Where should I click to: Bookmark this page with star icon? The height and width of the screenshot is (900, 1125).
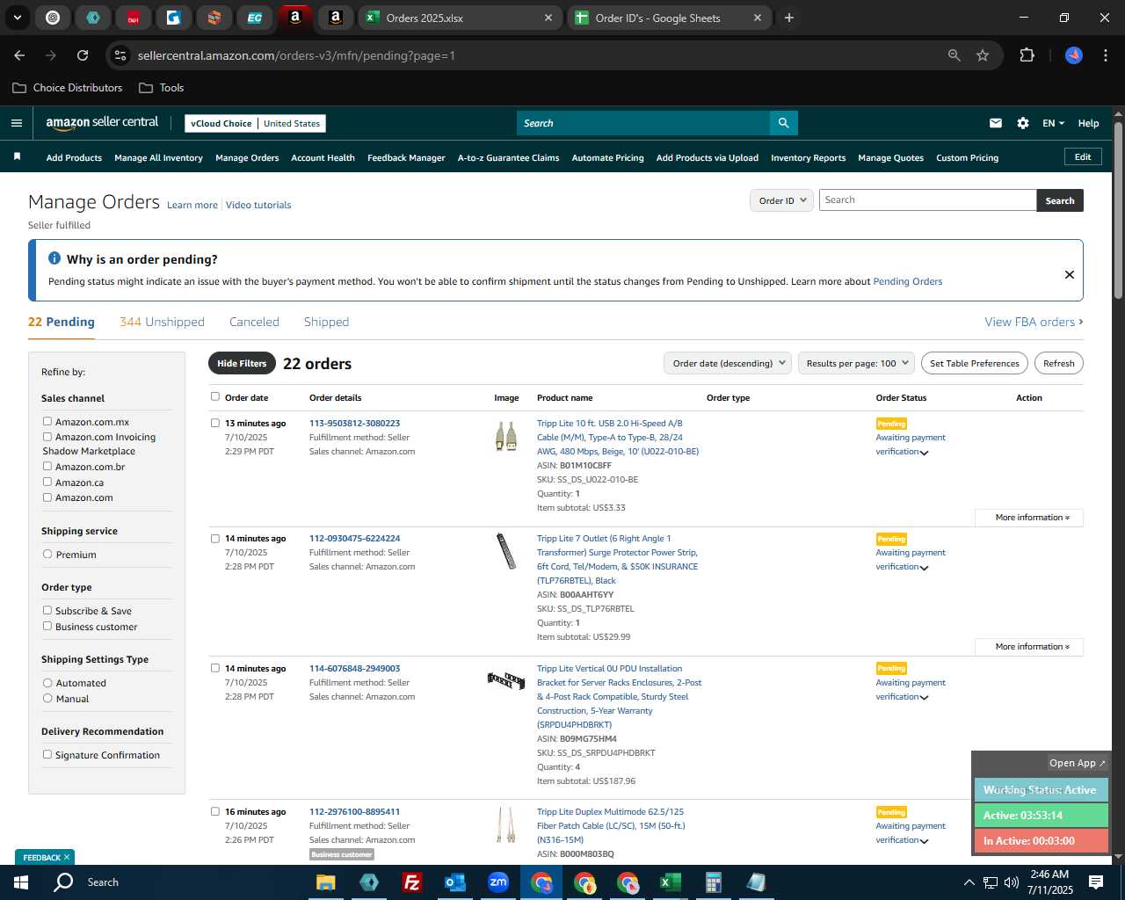983,55
